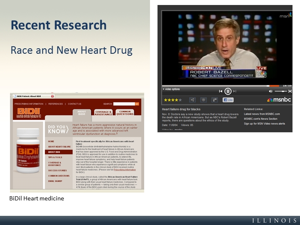Open Prescribing Information top link
300x225 pixels.
pos(29,104)
